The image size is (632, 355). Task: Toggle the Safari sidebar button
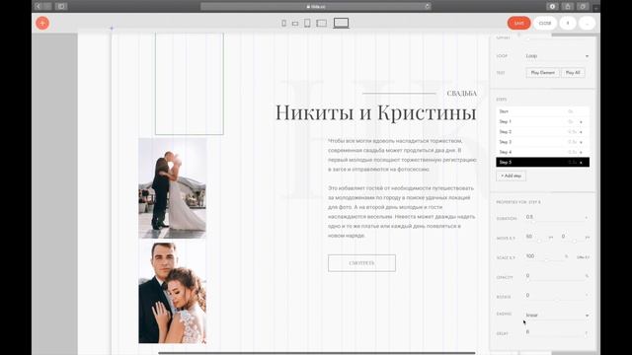(x=61, y=7)
